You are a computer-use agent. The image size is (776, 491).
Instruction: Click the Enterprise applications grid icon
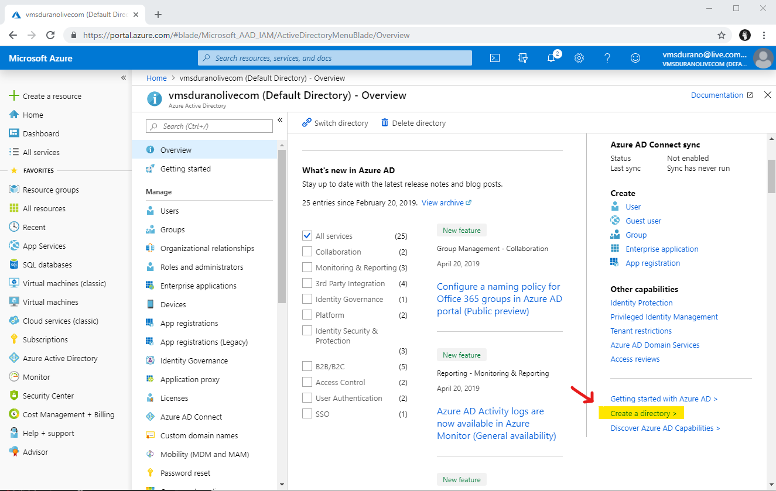coord(151,286)
